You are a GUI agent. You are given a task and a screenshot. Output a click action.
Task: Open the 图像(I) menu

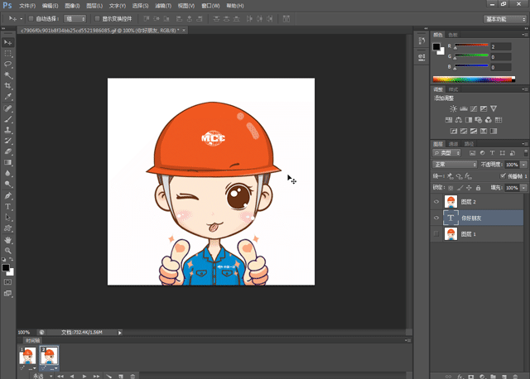tap(73, 6)
